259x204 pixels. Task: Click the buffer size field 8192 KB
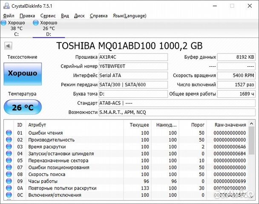[x=236, y=57]
